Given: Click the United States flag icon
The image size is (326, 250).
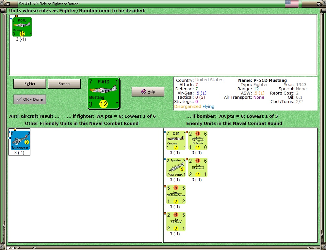Looking at the screenshot, I should 292,4.
